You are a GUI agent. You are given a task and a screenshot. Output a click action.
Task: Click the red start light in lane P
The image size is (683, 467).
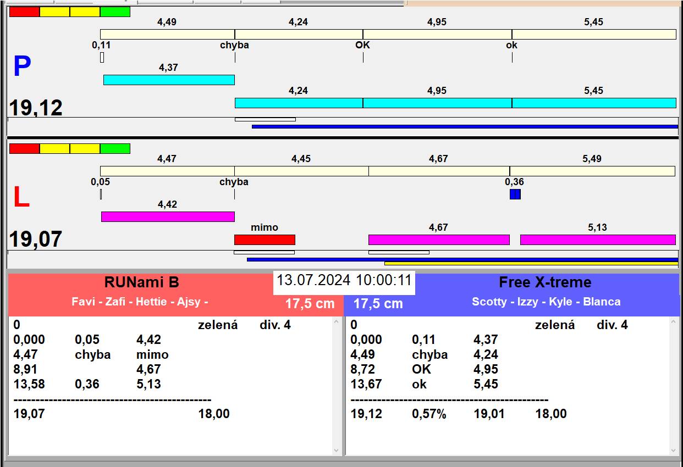coord(25,12)
